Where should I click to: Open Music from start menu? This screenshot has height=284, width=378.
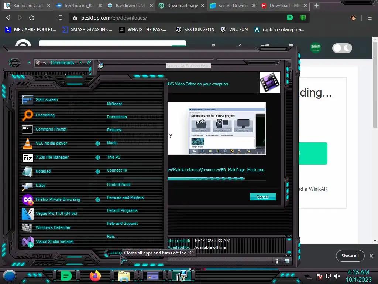click(x=112, y=143)
